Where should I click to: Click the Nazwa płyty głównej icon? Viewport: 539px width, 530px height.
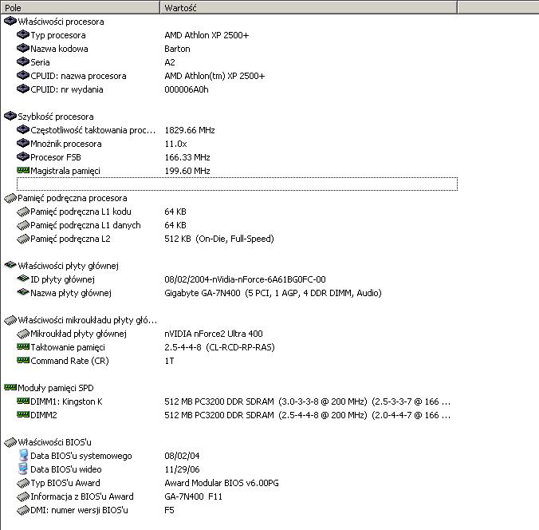[x=22, y=292]
